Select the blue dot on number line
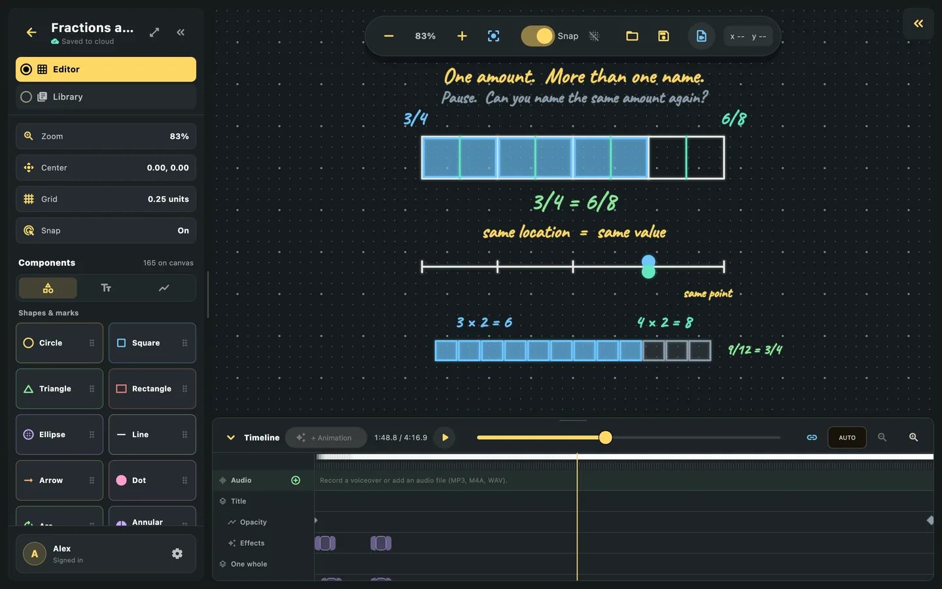942x589 pixels. click(648, 262)
